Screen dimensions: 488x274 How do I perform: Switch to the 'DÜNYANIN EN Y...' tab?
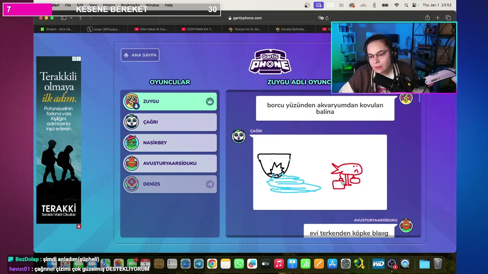click(197, 29)
